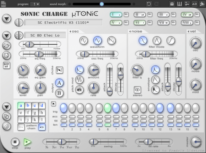The image size is (206, 153).
Task: Click the osc/noise mix slider handle
Action: (29, 44)
